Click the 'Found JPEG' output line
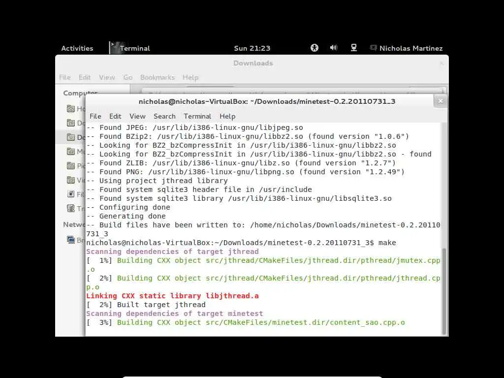This screenshot has height=378, width=504. (x=194, y=127)
